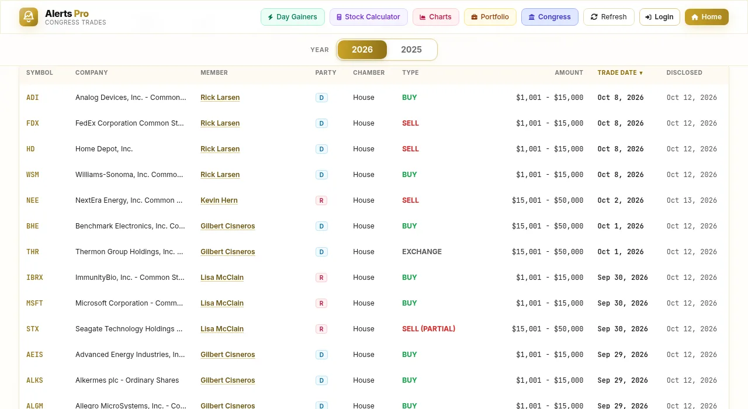
Task: Select the Congress nav button
Action: point(549,17)
